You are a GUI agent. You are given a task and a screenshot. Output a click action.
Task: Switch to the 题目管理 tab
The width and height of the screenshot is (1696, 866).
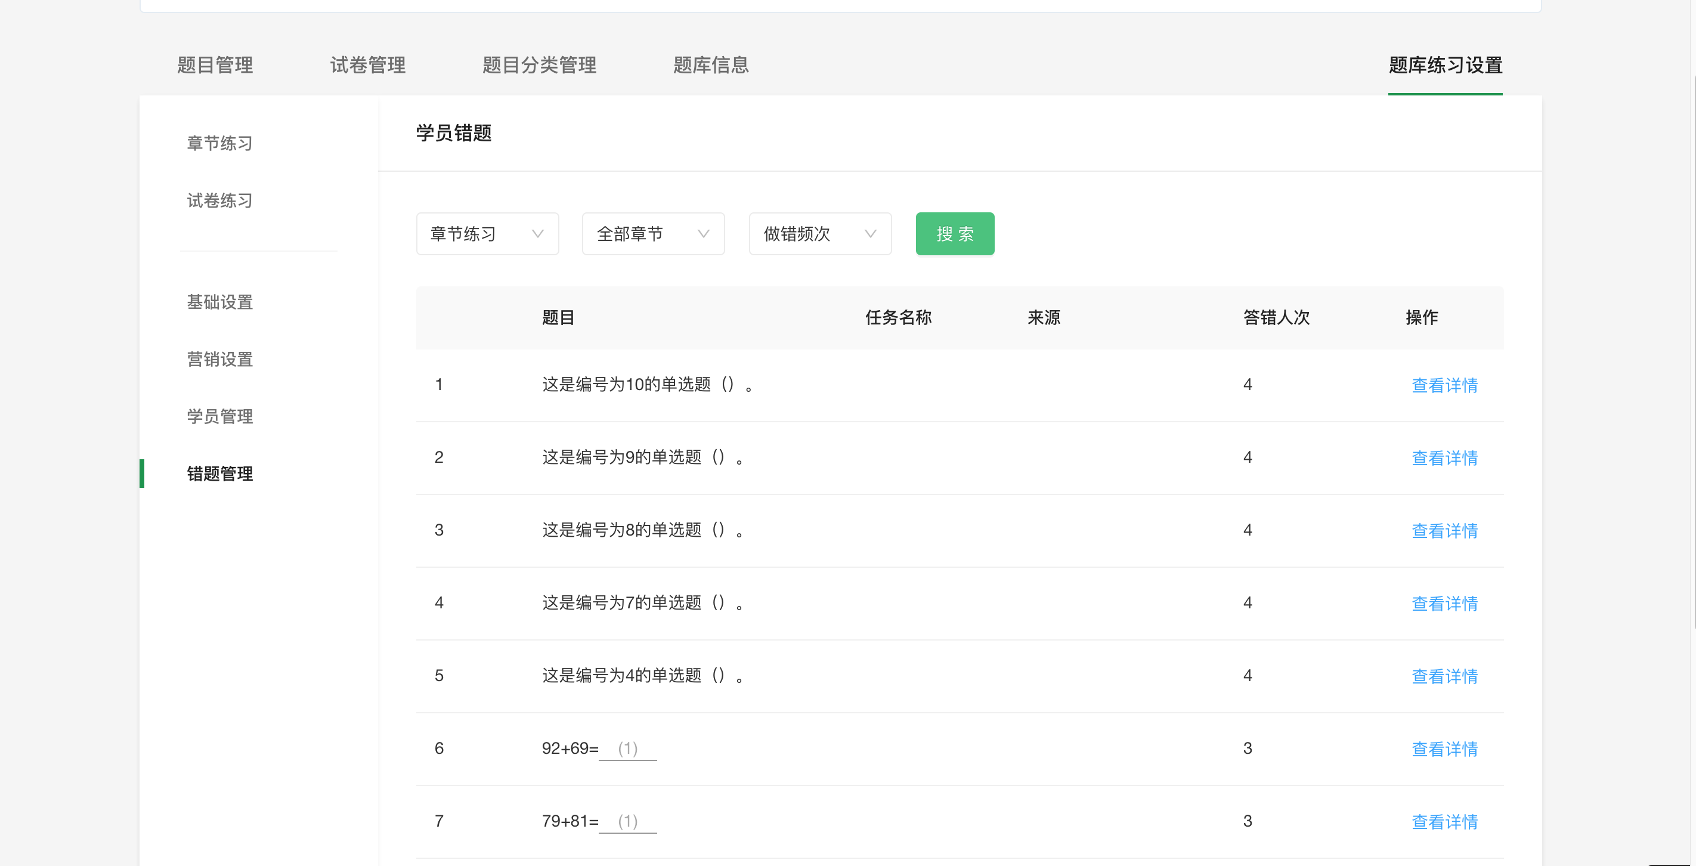(215, 65)
